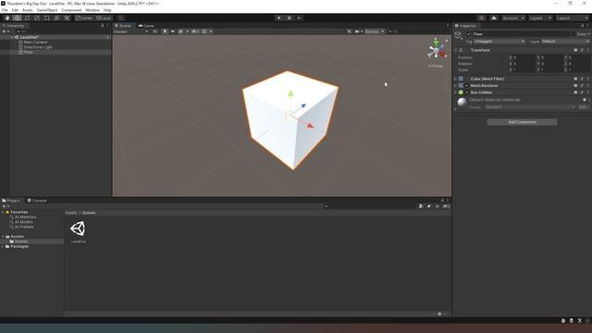
Task: Expand the Packages folder
Action: [3, 247]
